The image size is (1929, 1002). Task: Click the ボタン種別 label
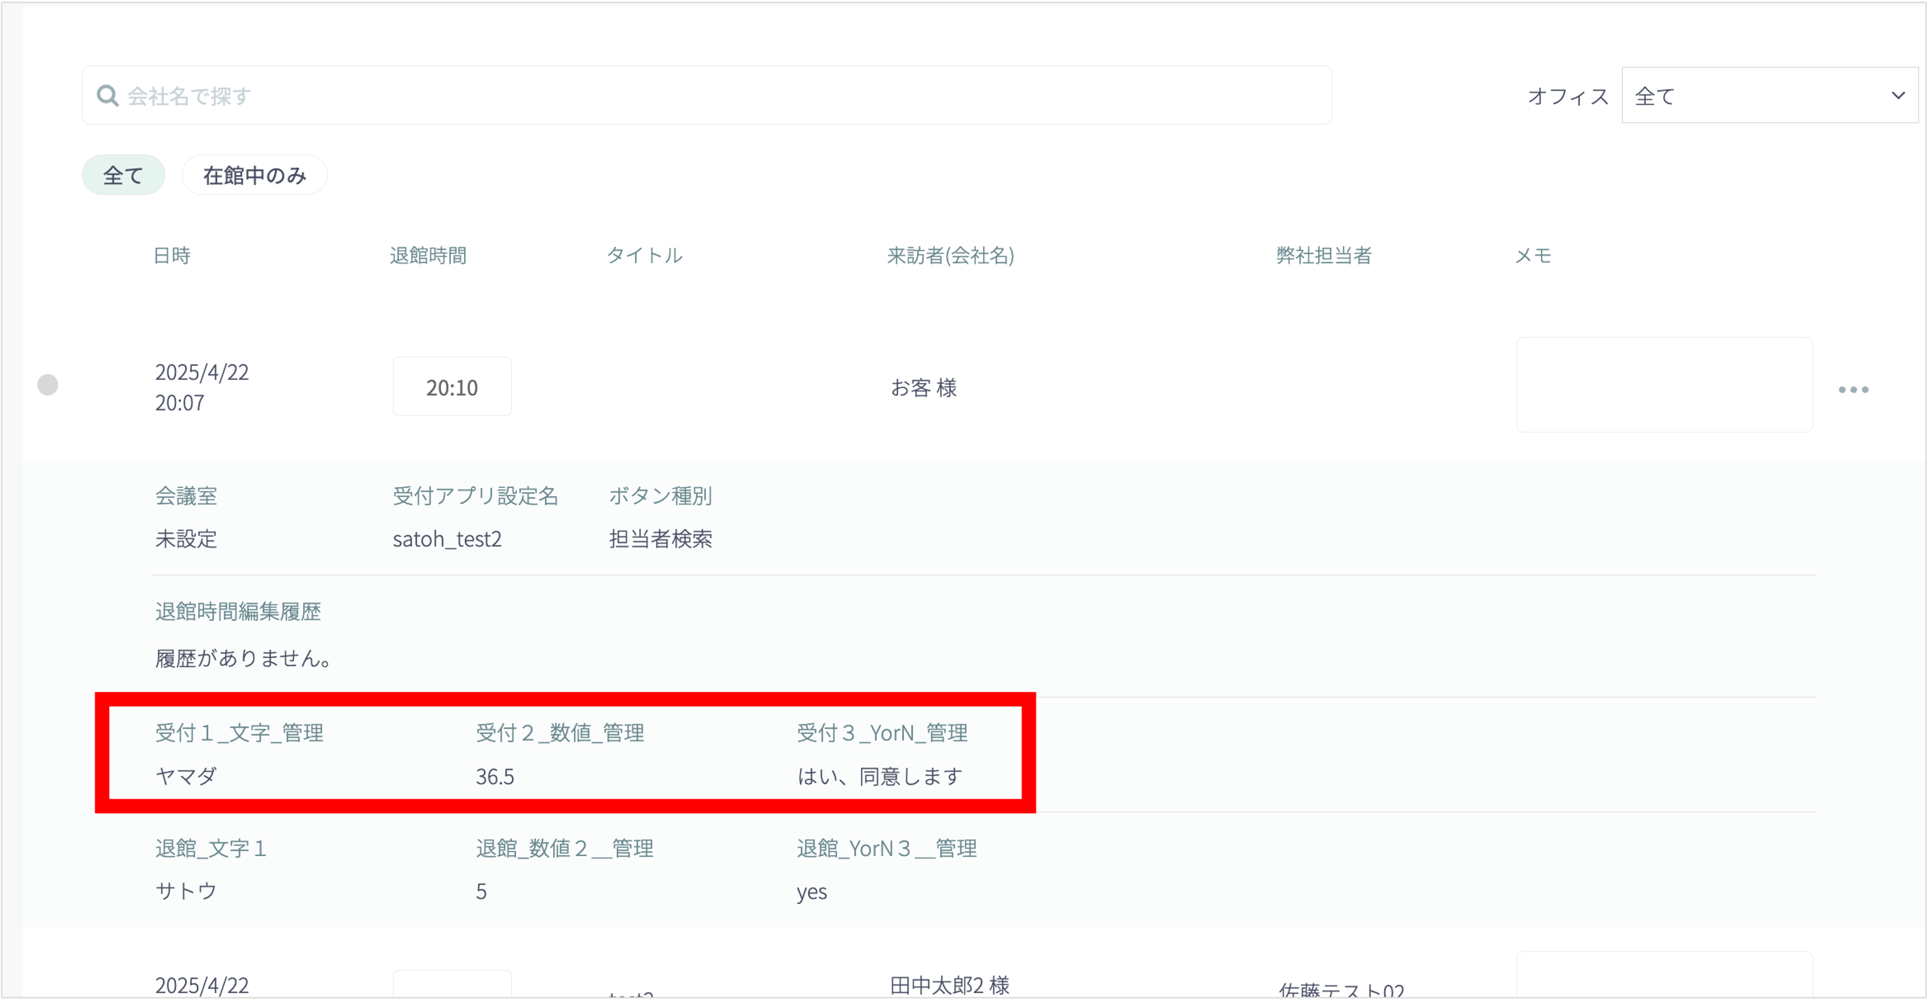point(660,496)
